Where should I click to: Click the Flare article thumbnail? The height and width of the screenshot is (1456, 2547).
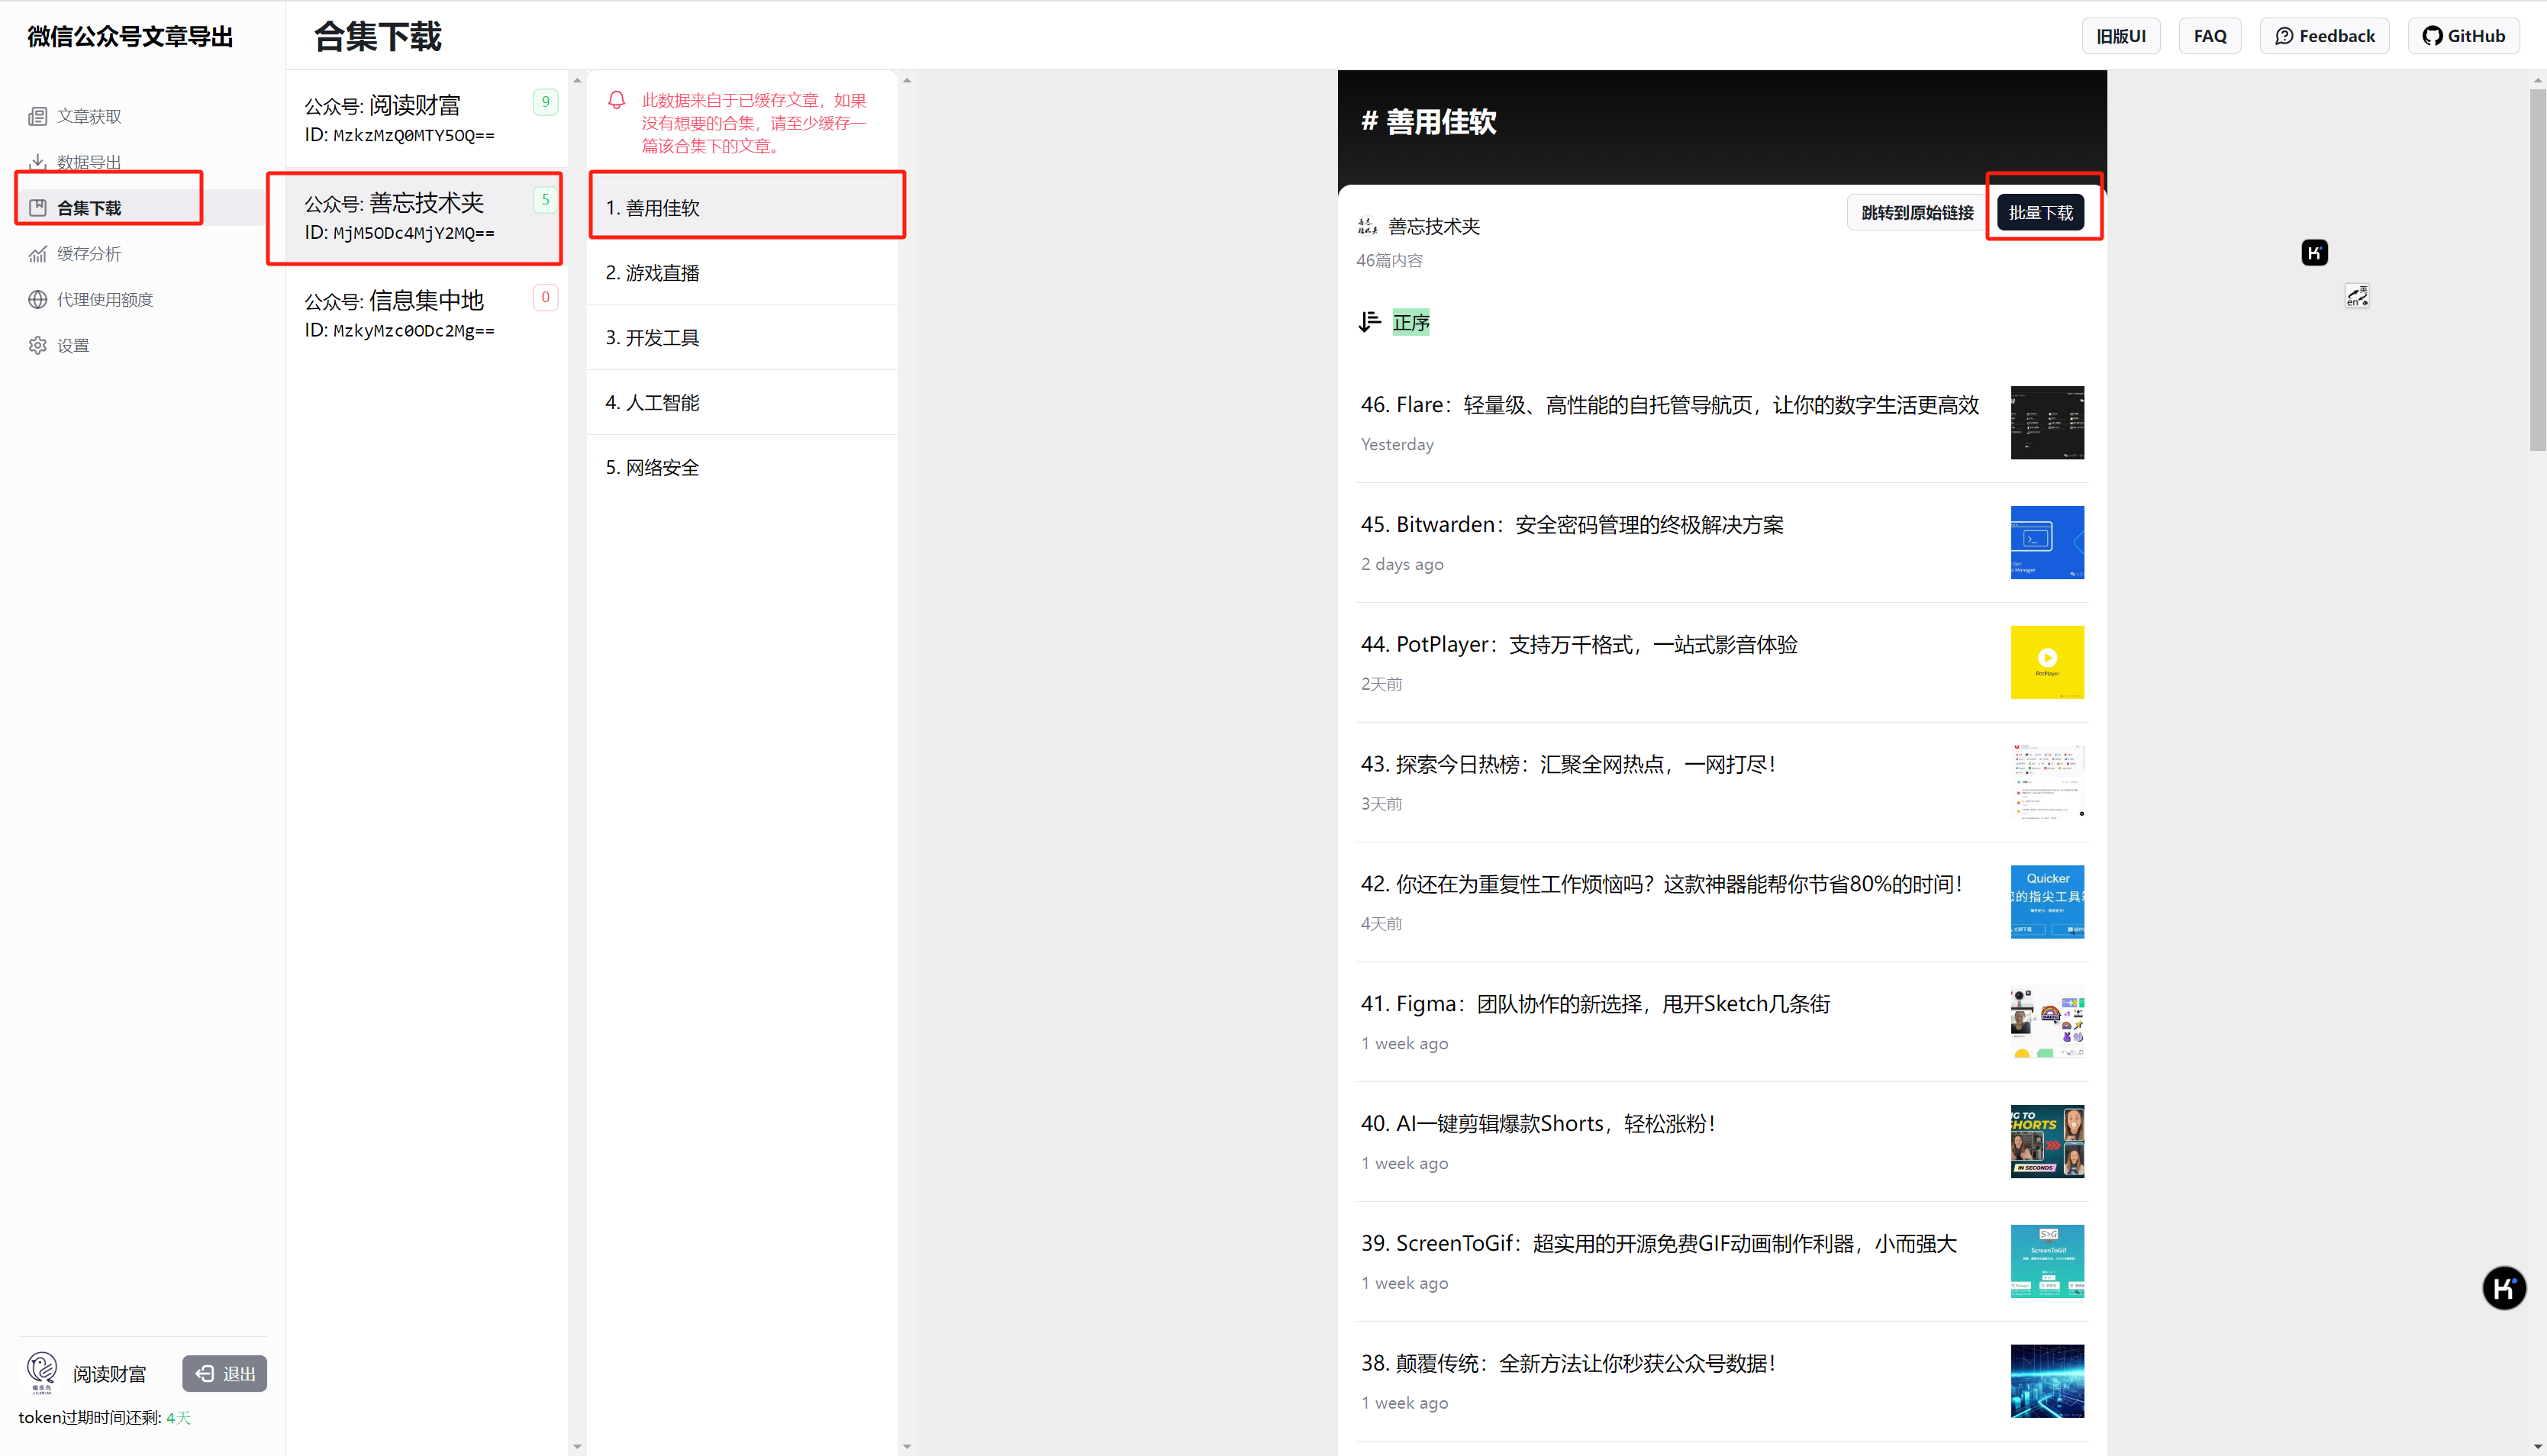point(2047,423)
